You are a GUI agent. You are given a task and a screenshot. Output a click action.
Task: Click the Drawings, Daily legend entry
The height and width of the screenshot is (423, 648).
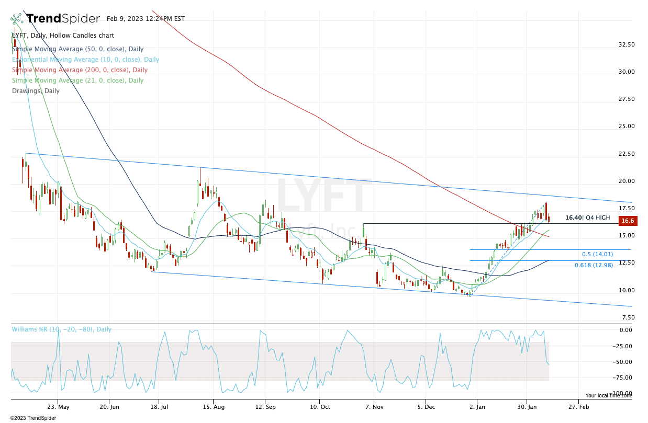click(36, 91)
